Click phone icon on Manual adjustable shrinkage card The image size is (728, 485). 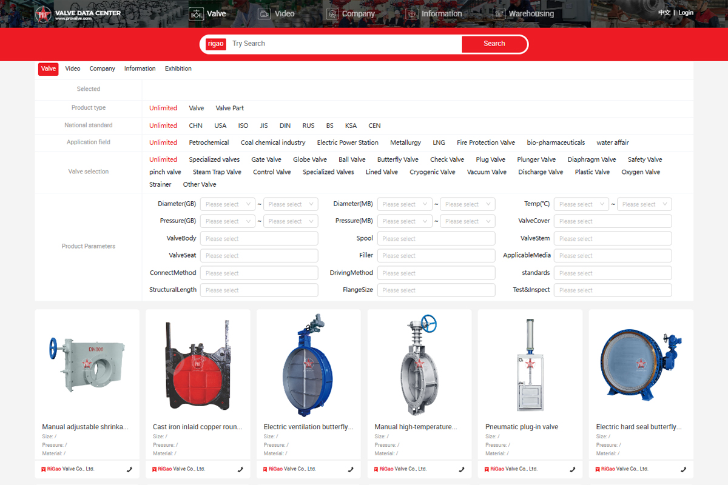(x=129, y=469)
